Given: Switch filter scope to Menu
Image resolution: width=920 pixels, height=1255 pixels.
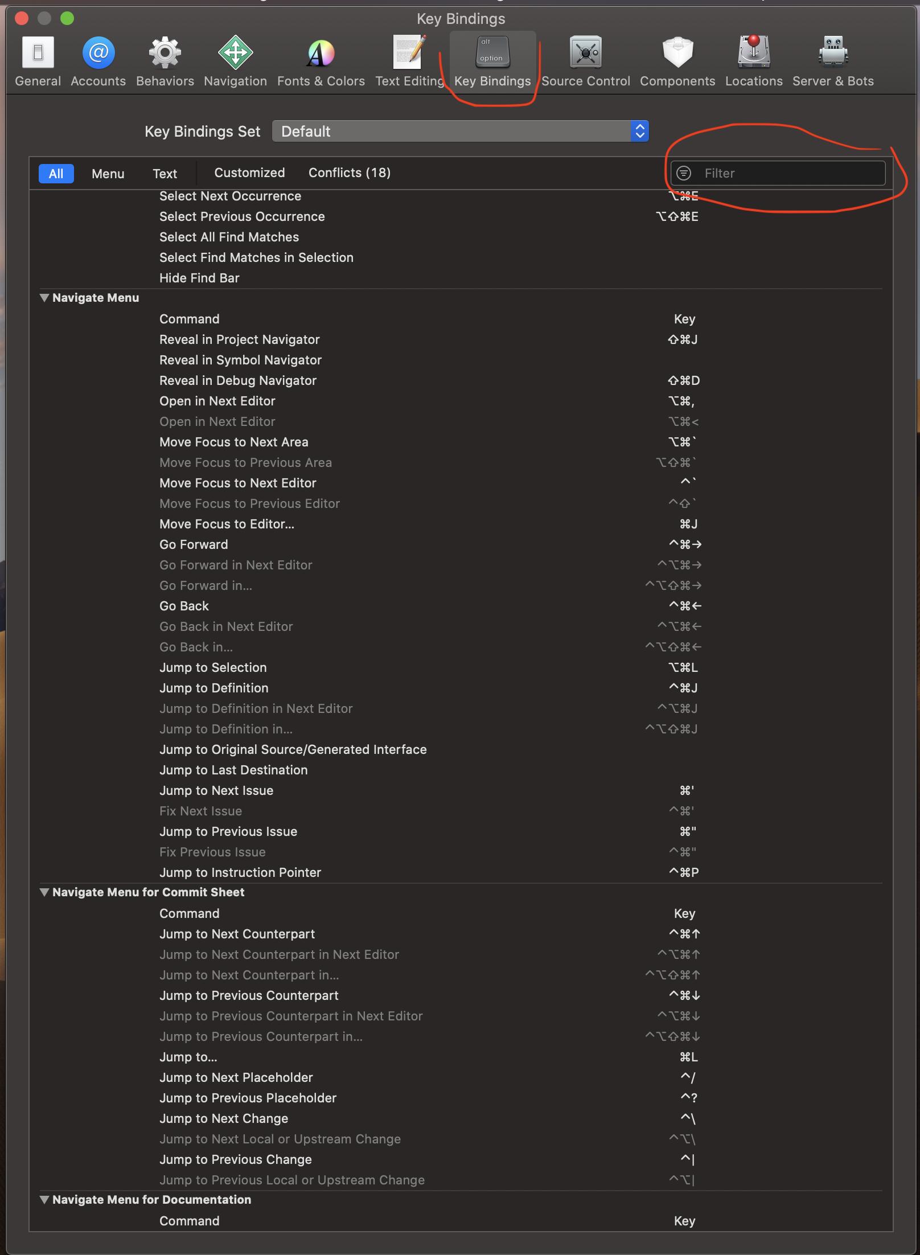Looking at the screenshot, I should coord(108,174).
